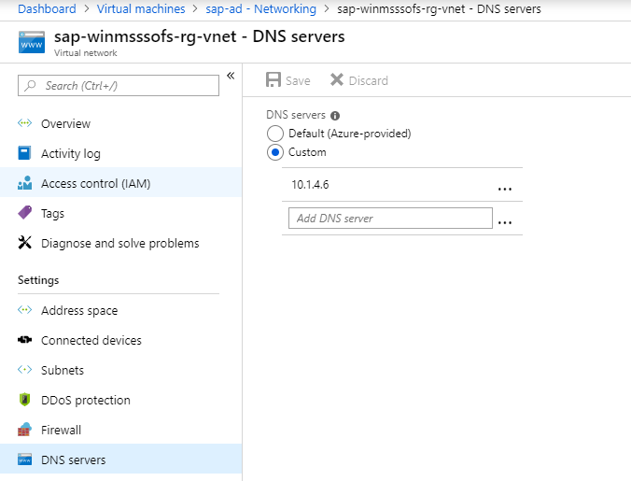Click the Diagnose and solve problems icon
The height and width of the screenshot is (481, 631).
25,244
